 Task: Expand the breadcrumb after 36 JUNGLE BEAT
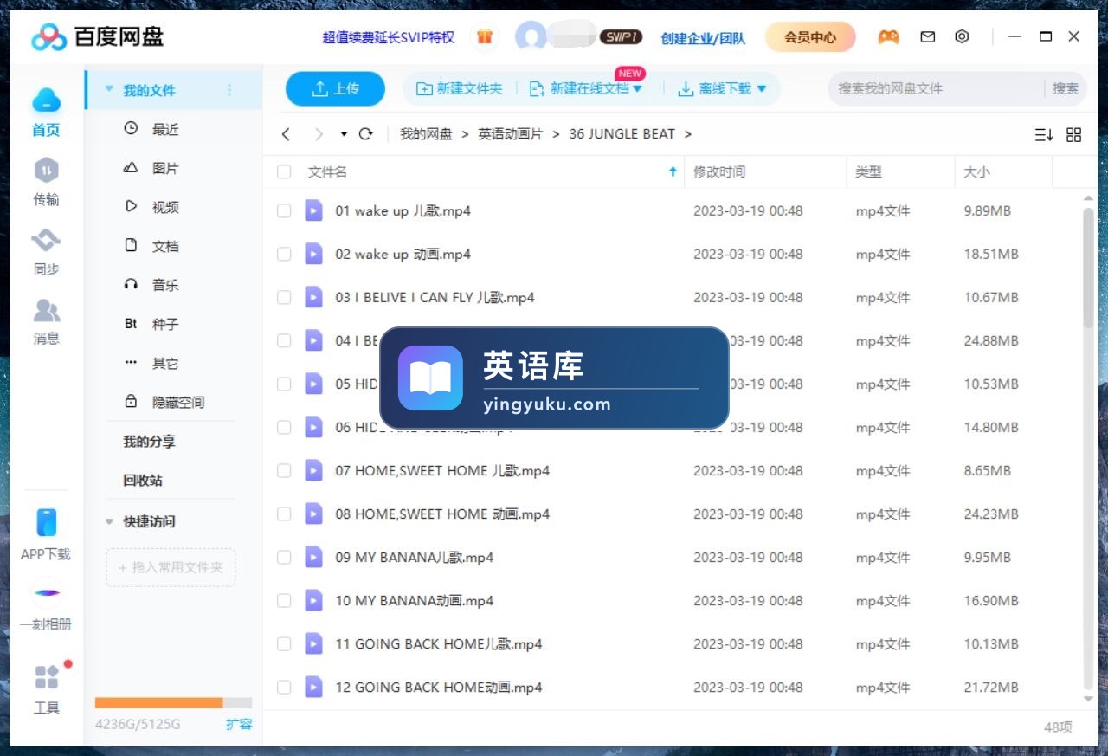[x=688, y=134]
